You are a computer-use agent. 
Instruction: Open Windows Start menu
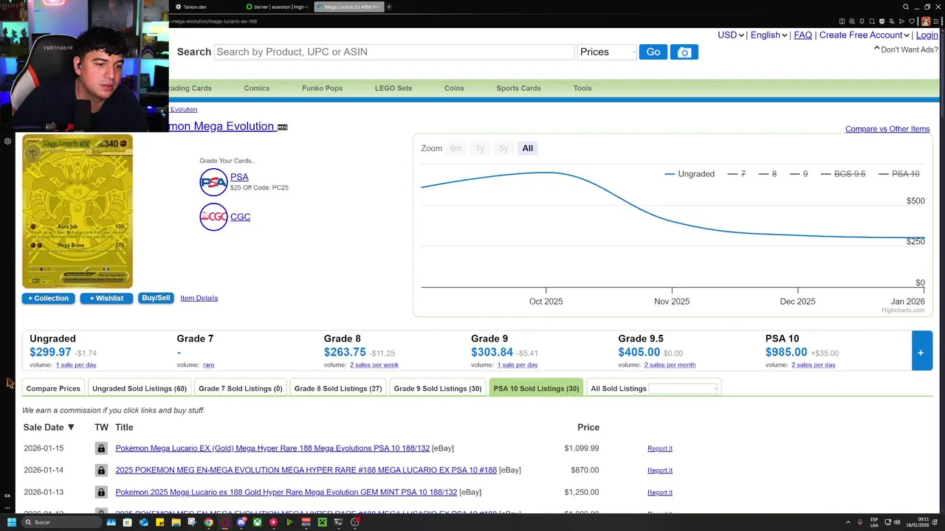coord(12,522)
